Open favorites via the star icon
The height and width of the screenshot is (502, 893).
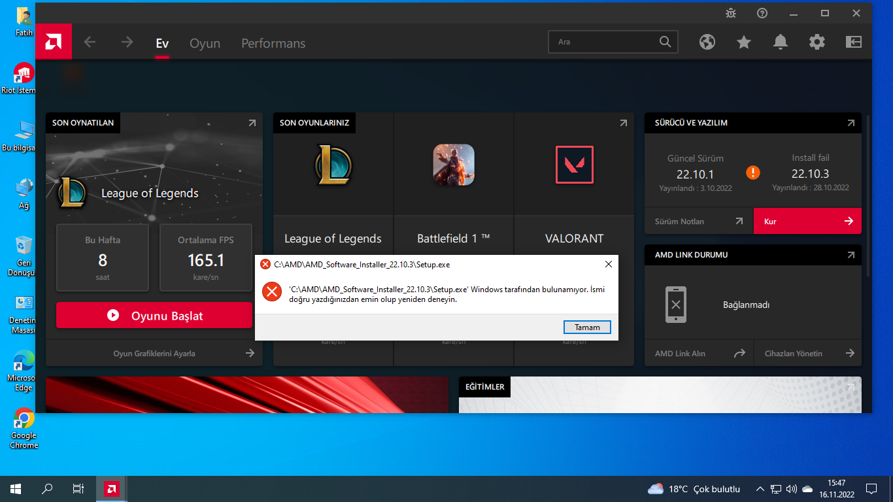coord(744,42)
